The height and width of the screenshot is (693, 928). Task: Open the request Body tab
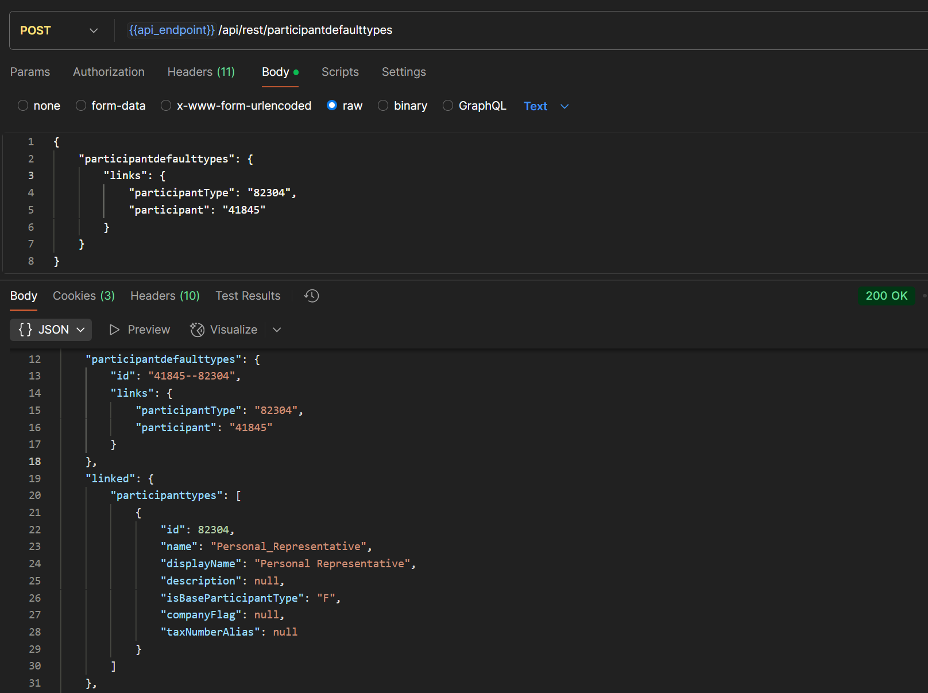pos(280,72)
